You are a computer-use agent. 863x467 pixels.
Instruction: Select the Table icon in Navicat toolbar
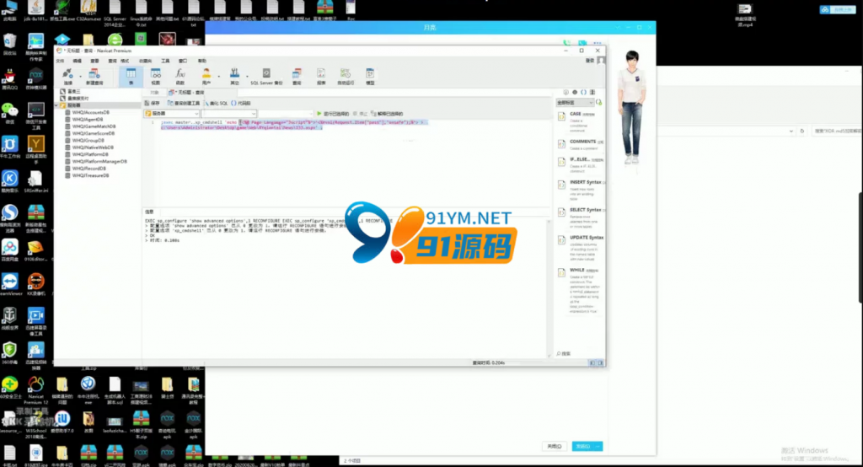click(131, 76)
